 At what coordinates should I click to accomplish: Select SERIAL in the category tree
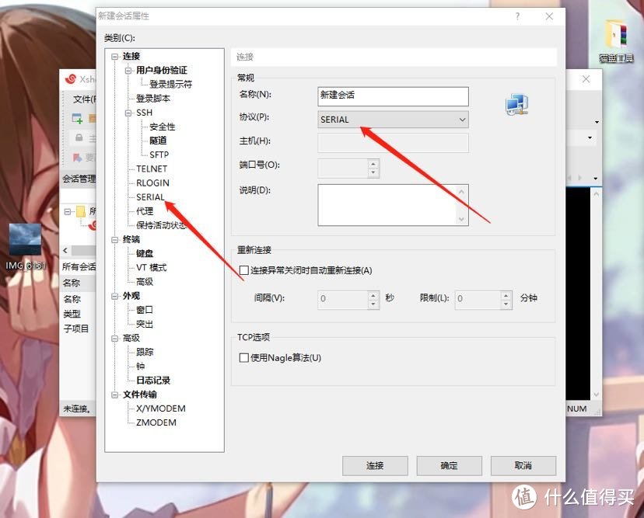(150, 196)
